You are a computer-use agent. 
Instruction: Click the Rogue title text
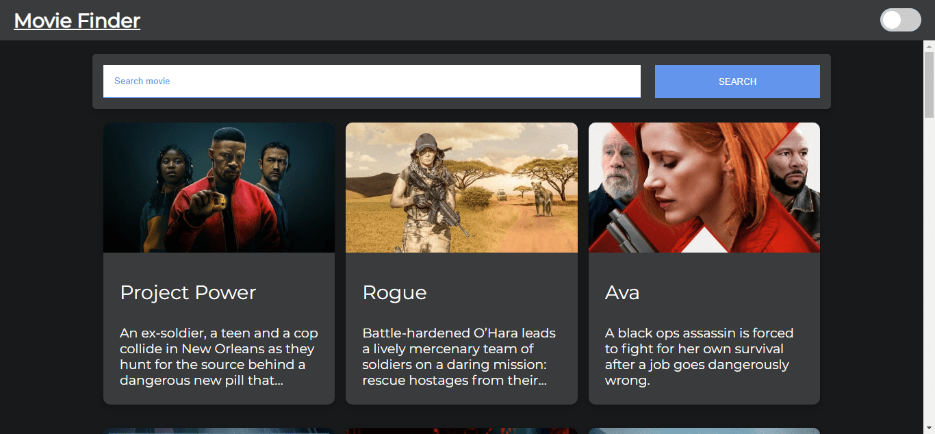click(395, 292)
